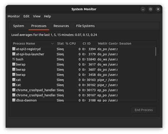
Task: Sort by Waiting Channel column header
Action: click(x=102, y=44)
